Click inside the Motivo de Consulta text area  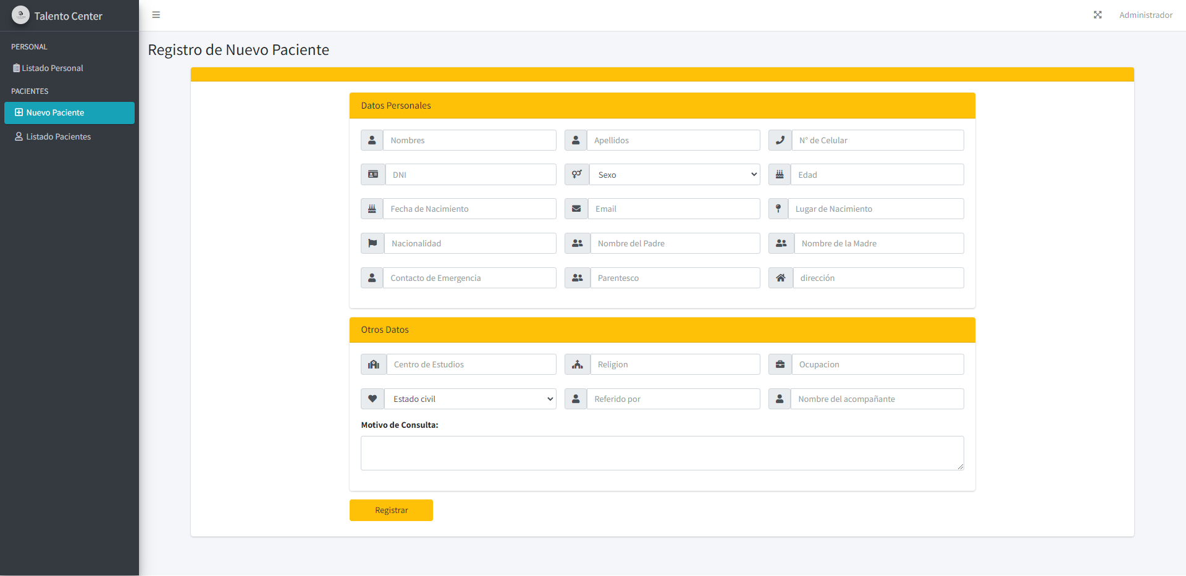tap(662, 453)
